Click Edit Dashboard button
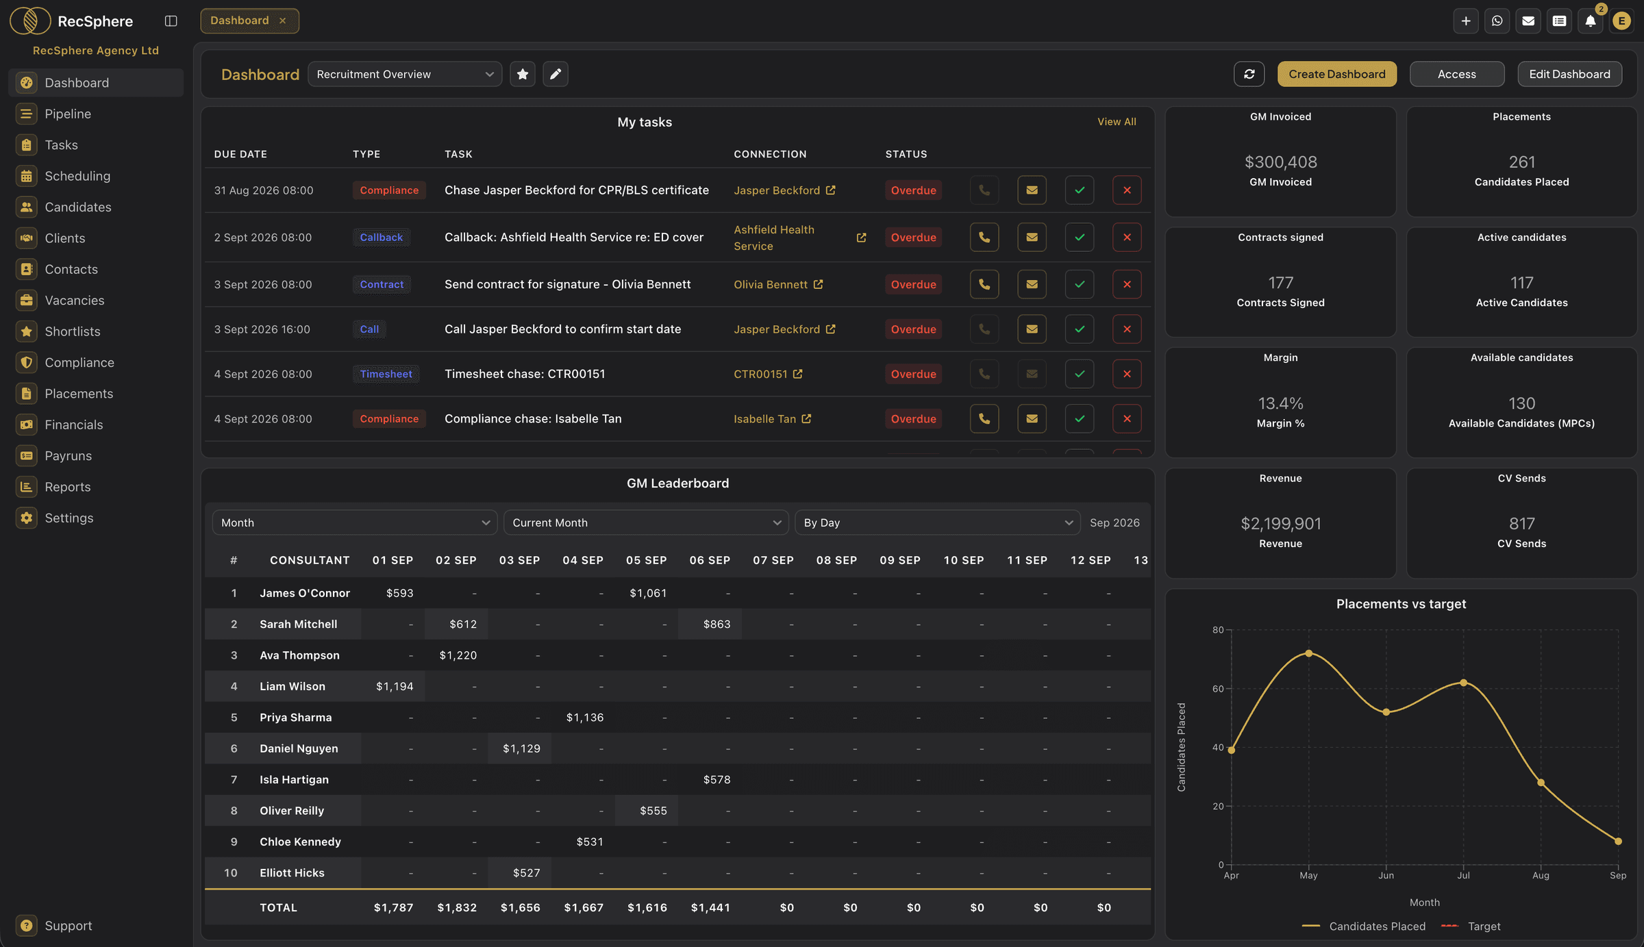This screenshot has height=947, width=1644. [x=1569, y=74]
